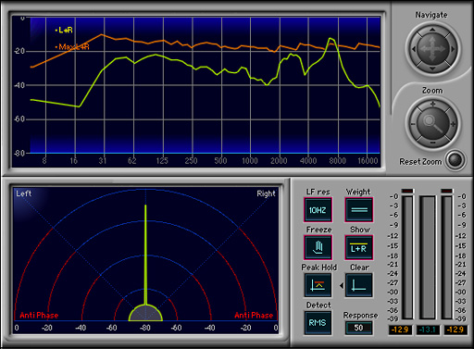The image size is (474, 349).
Task: Click the Zoom dial left minus
Action: [413, 124]
